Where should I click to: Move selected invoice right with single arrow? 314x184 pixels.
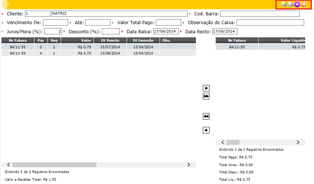click(x=206, y=88)
